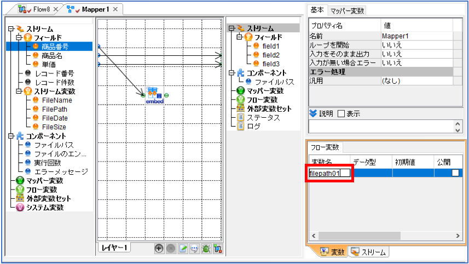Select the 変数 bottom tab
Viewport: 469px width, 264px height.
pos(333,252)
